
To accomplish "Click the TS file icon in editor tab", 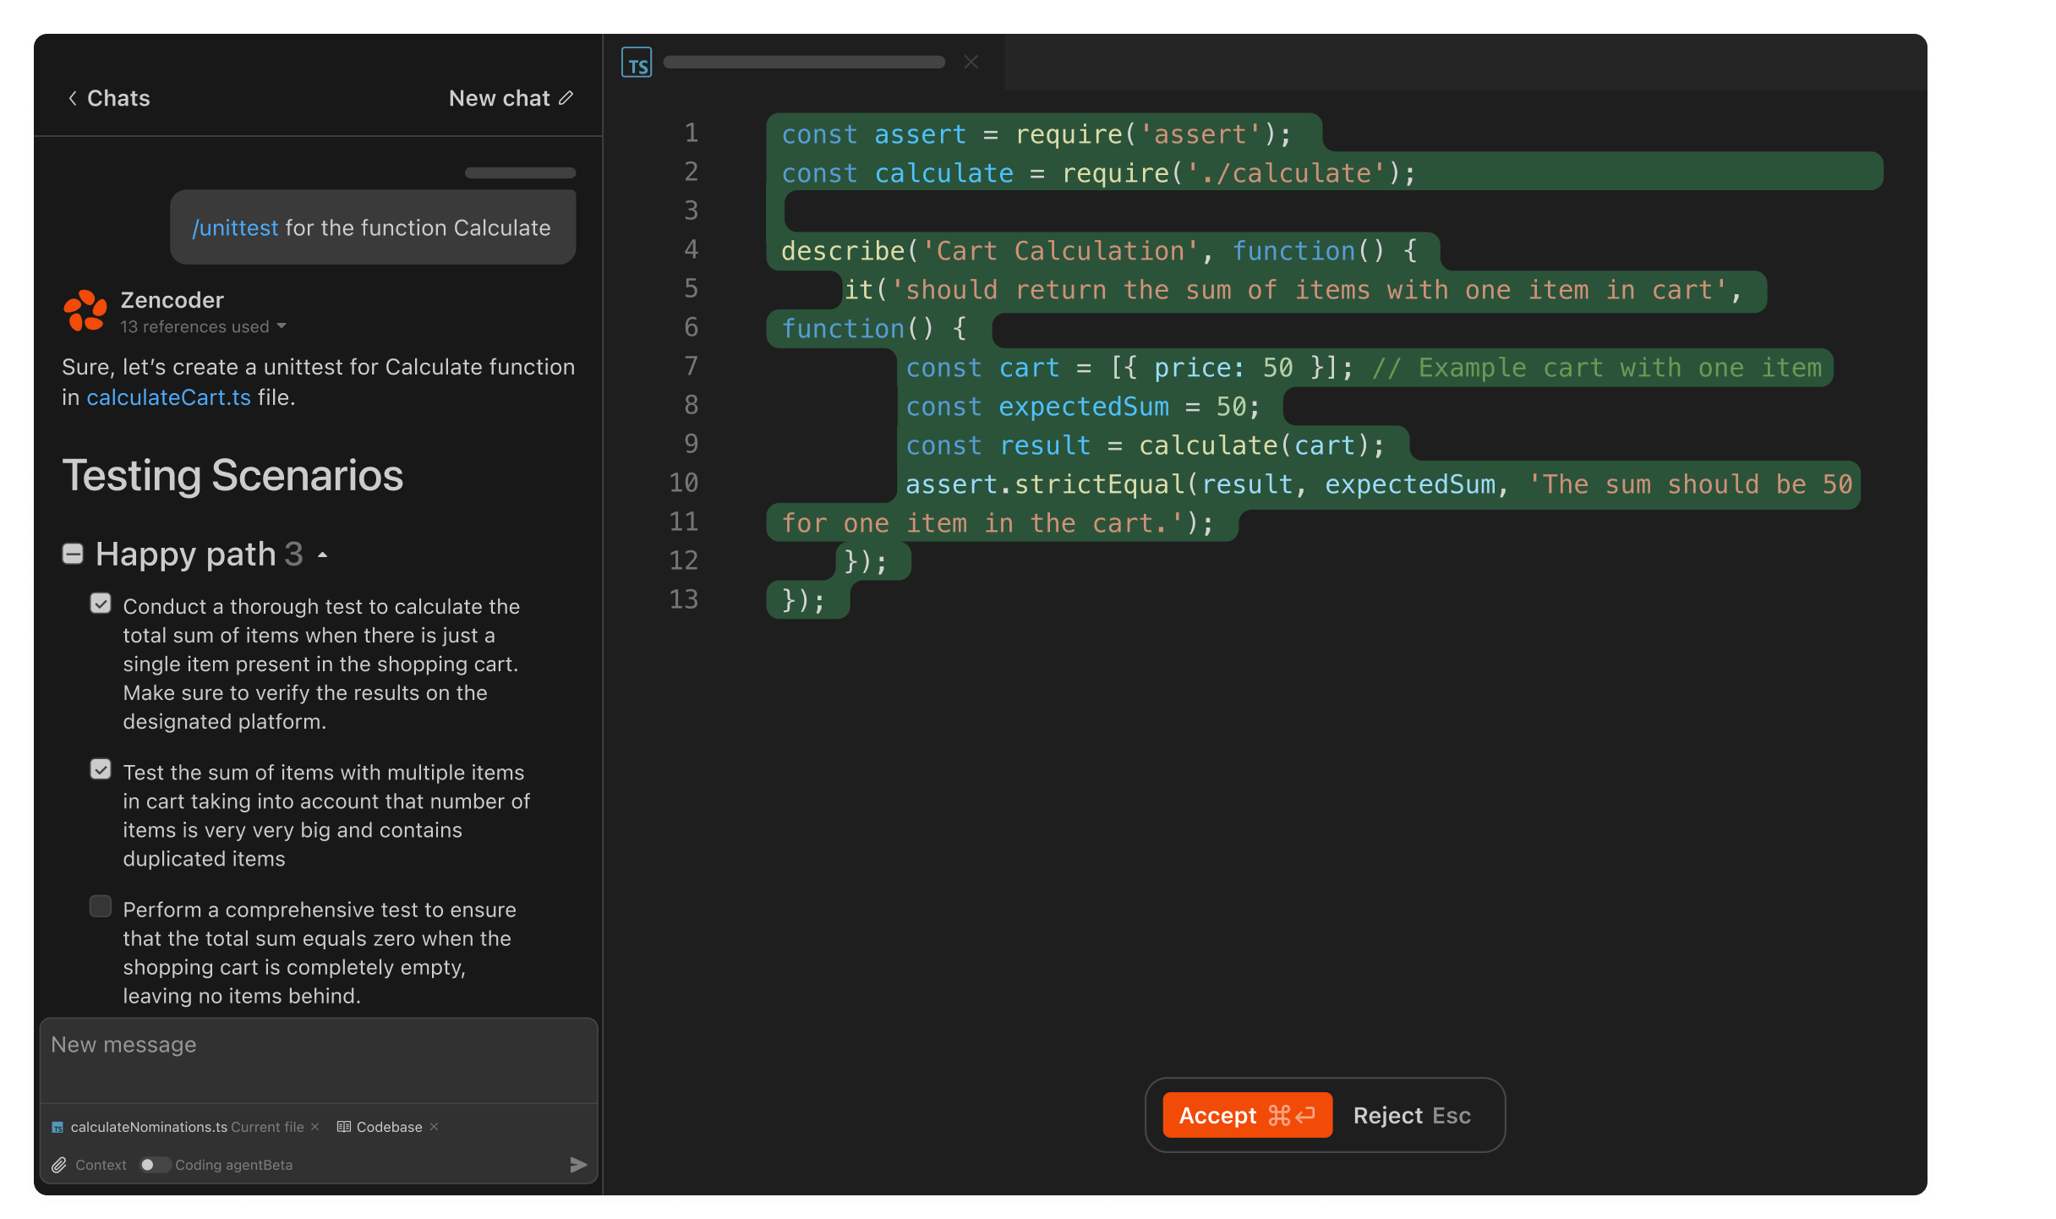I will (x=637, y=63).
